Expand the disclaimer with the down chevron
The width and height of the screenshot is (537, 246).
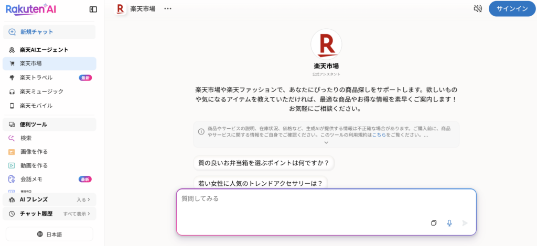click(x=326, y=142)
